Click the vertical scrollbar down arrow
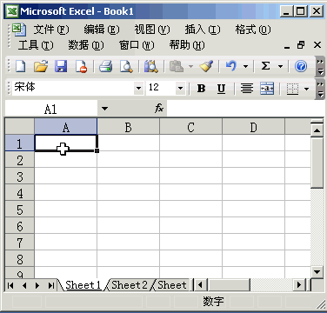Image resolution: width=327 pixels, height=313 pixels. 317,272
